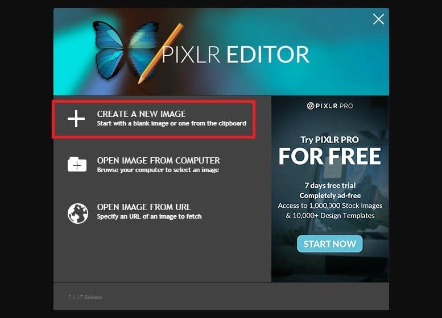Click the 'Try PIXLR PRO' ad text
This screenshot has height=318, width=442.
329,140
